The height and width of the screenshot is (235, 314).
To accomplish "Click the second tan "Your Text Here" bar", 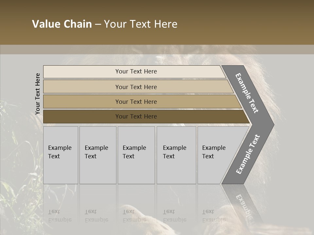I will pos(136,87).
